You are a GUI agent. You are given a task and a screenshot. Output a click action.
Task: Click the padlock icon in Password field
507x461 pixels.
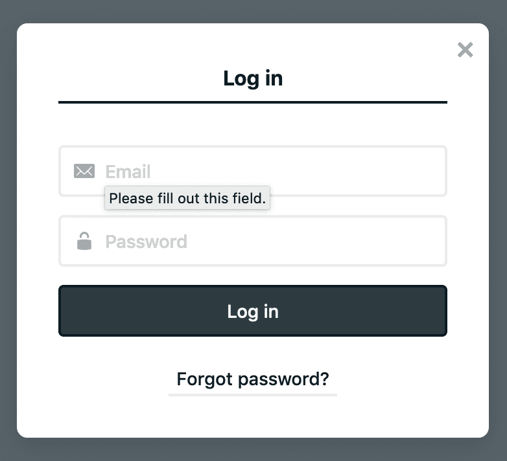pos(84,241)
